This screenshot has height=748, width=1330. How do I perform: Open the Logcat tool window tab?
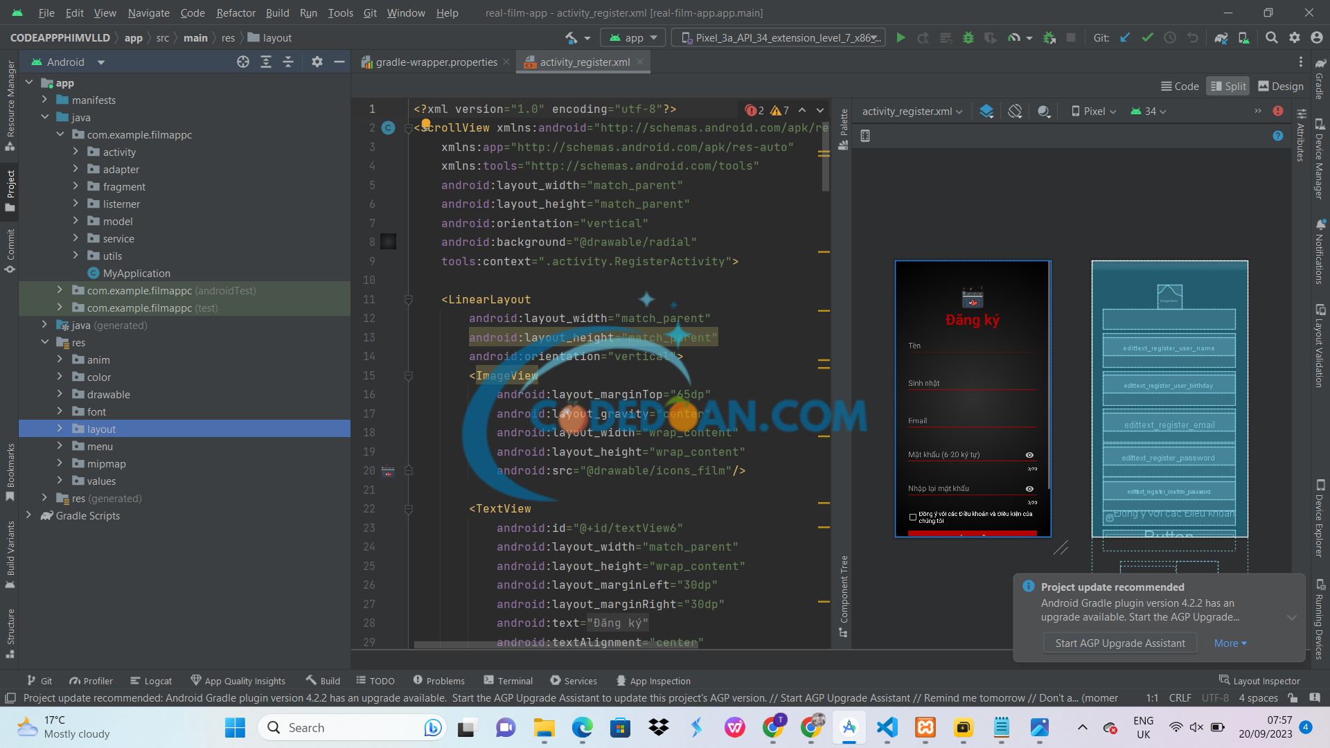click(151, 681)
